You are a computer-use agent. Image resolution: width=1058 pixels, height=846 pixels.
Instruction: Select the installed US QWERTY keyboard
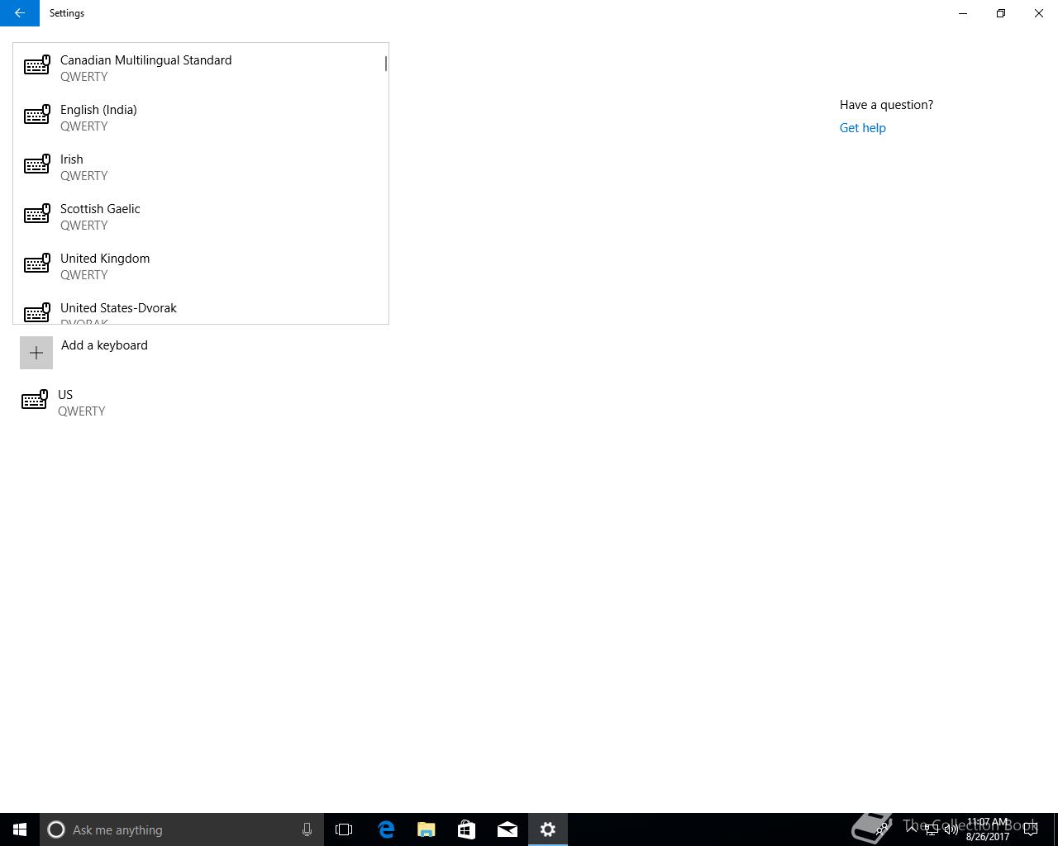tap(200, 402)
